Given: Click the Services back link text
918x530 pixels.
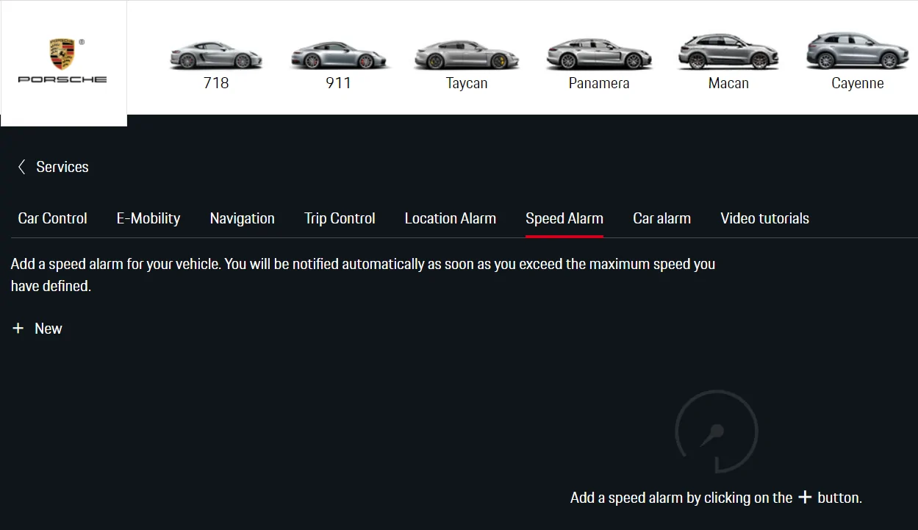Looking at the screenshot, I should click(62, 167).
